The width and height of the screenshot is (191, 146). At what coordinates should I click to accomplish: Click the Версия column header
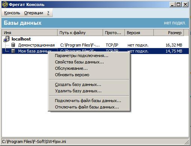[x=139, y=33]
